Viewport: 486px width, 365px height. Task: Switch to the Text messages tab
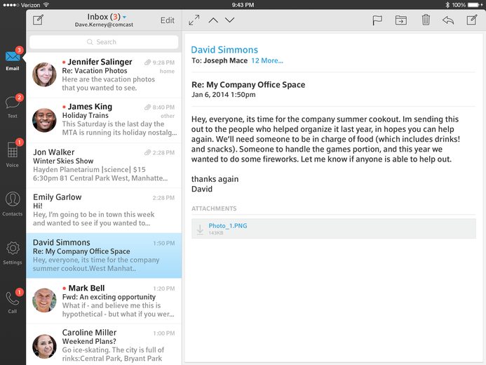[13, 107]
